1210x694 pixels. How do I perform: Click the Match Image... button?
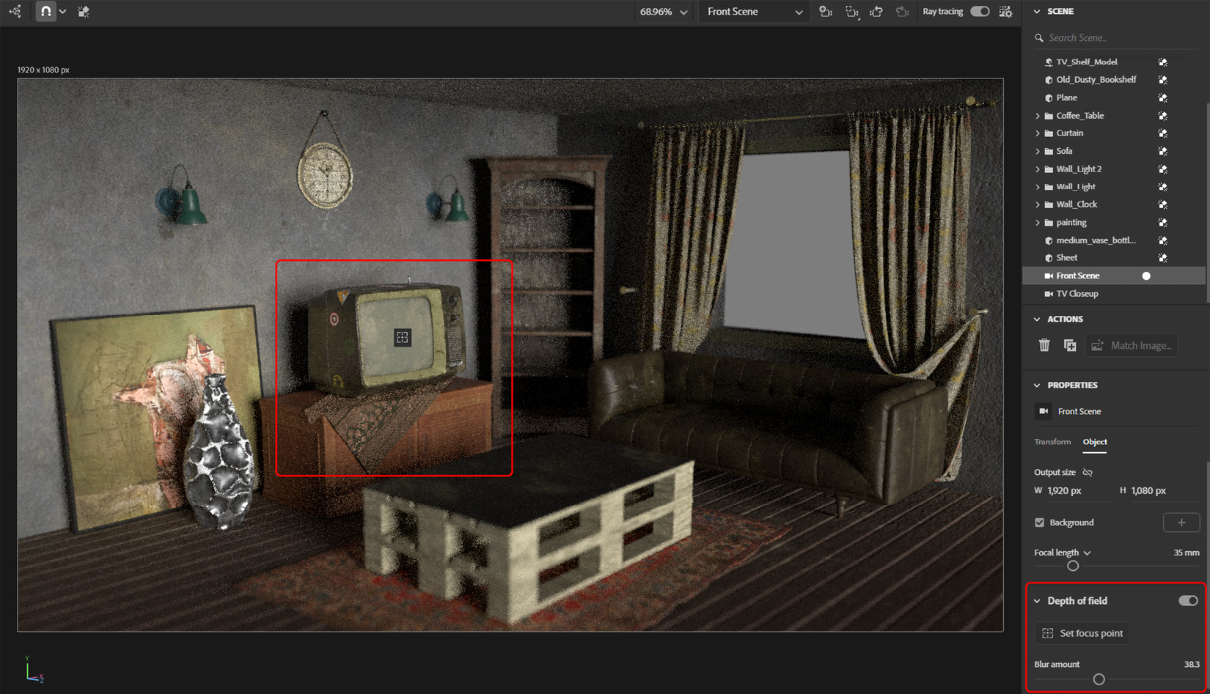click(x=1132, y=345)
